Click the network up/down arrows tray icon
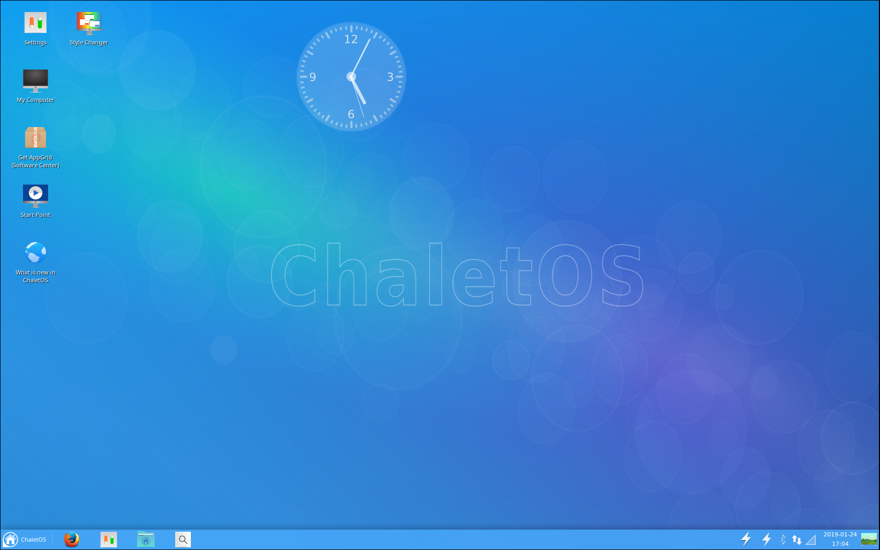The height and width of the screenshot is (550, 880). click(x=796, y=539)
